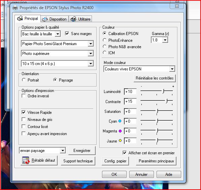Viewport: 201px width, 190px height.
Task: Click the Luminosité value field
Action: (x=130, y=92)
